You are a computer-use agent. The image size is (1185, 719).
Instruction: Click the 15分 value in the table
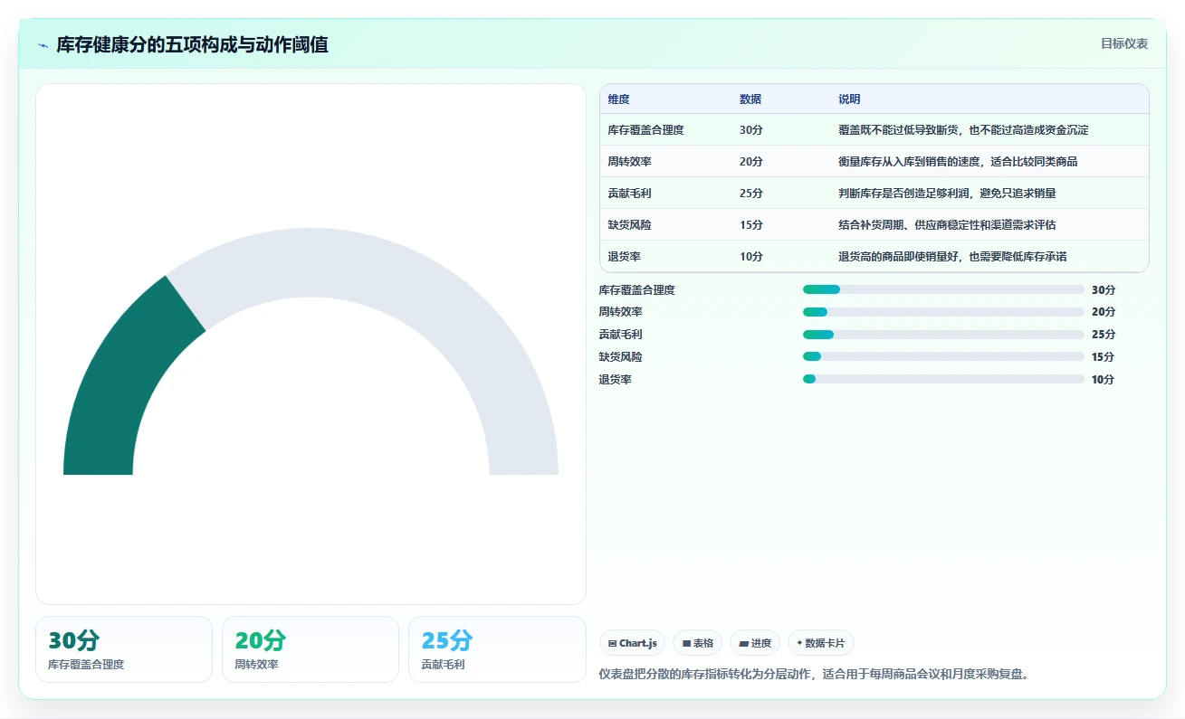751,225
